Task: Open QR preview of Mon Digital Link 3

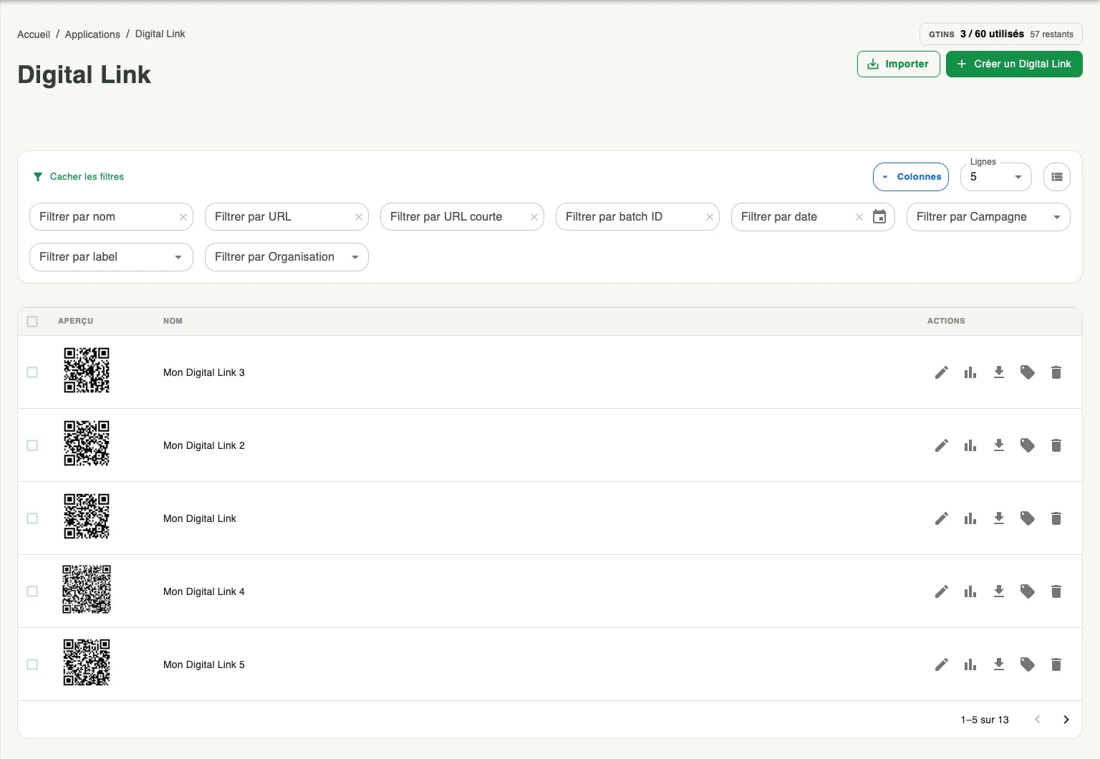Action: tap(87, 370)
